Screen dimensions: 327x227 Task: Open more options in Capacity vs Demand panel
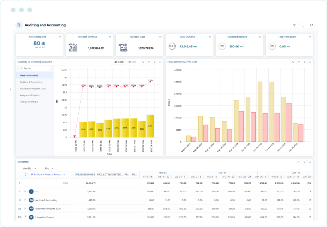(x=154, y=62)
